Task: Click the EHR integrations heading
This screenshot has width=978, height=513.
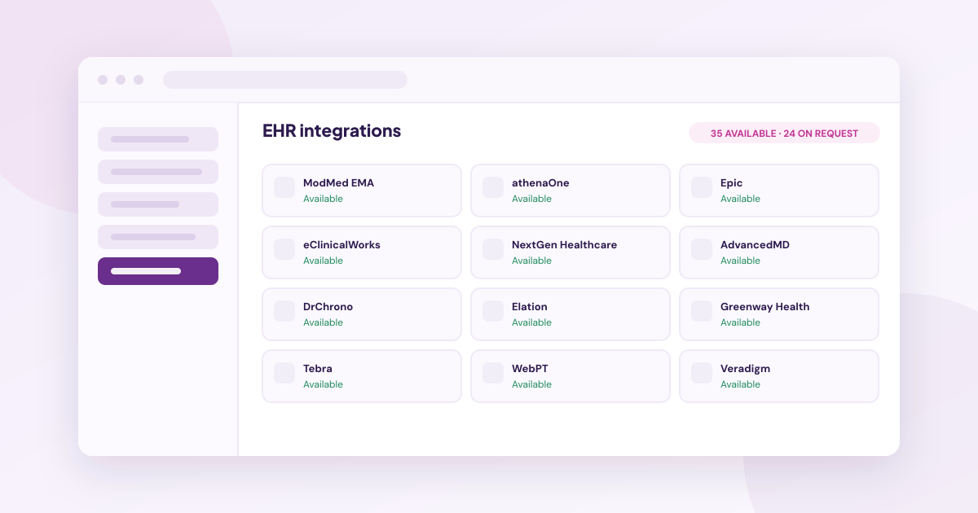Action: click(x=332, y=131)
